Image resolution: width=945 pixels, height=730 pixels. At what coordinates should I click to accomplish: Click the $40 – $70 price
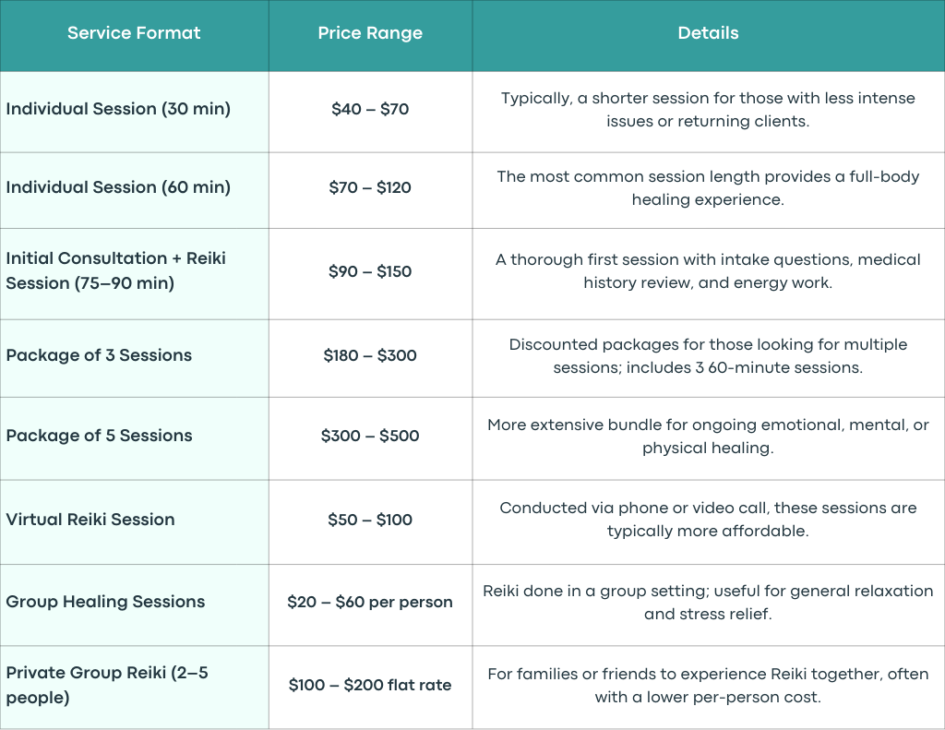(x=370, y=109)
